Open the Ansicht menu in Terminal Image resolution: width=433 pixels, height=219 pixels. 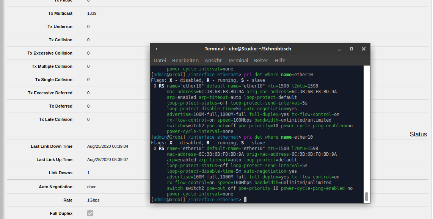(213, 60)
